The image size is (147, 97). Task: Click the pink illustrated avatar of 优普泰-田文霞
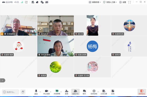pyautogui.click(x=92, y=67)
